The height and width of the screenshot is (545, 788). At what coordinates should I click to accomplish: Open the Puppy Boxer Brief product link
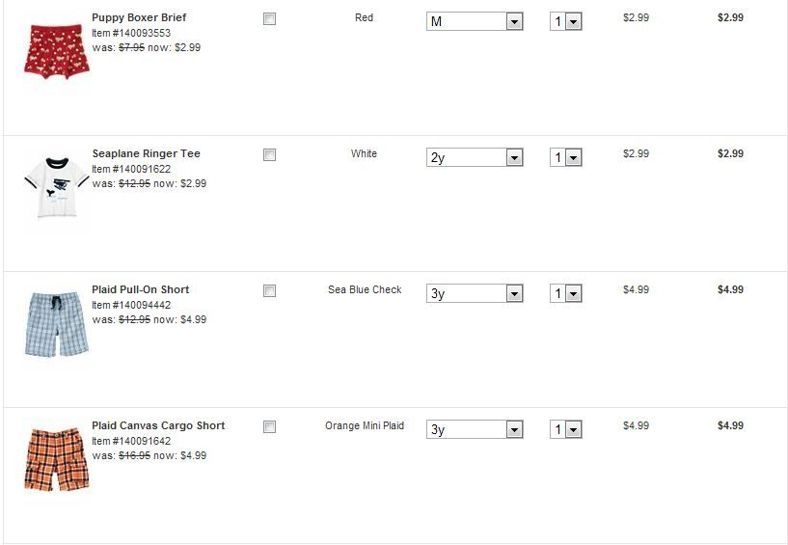(x=139, y=17)
